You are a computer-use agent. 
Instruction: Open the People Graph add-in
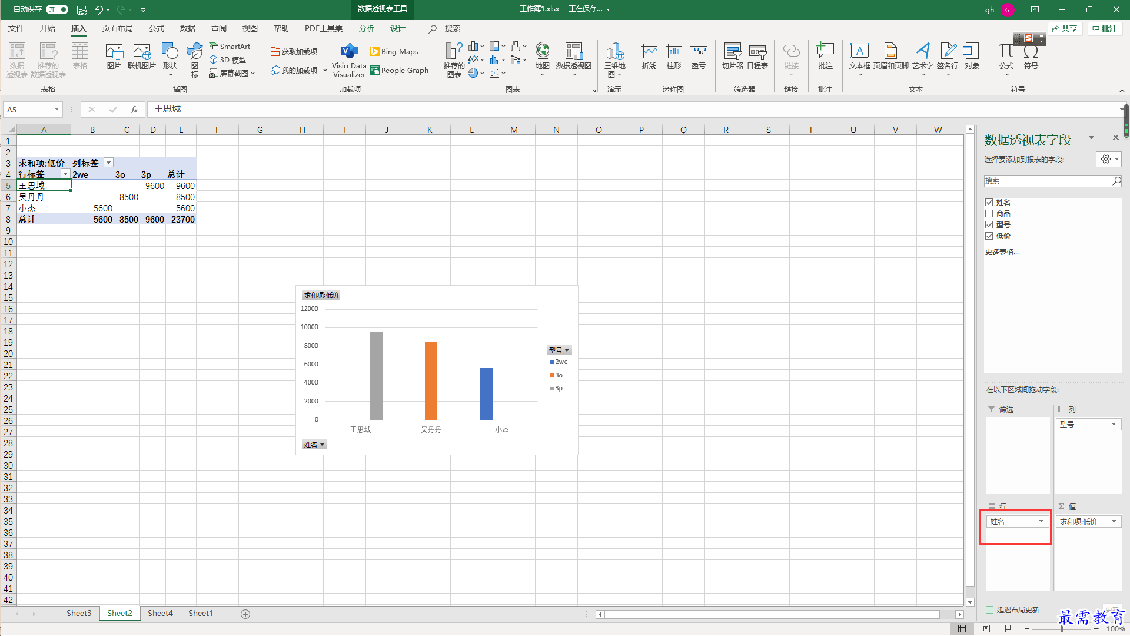tap(400, 71)
